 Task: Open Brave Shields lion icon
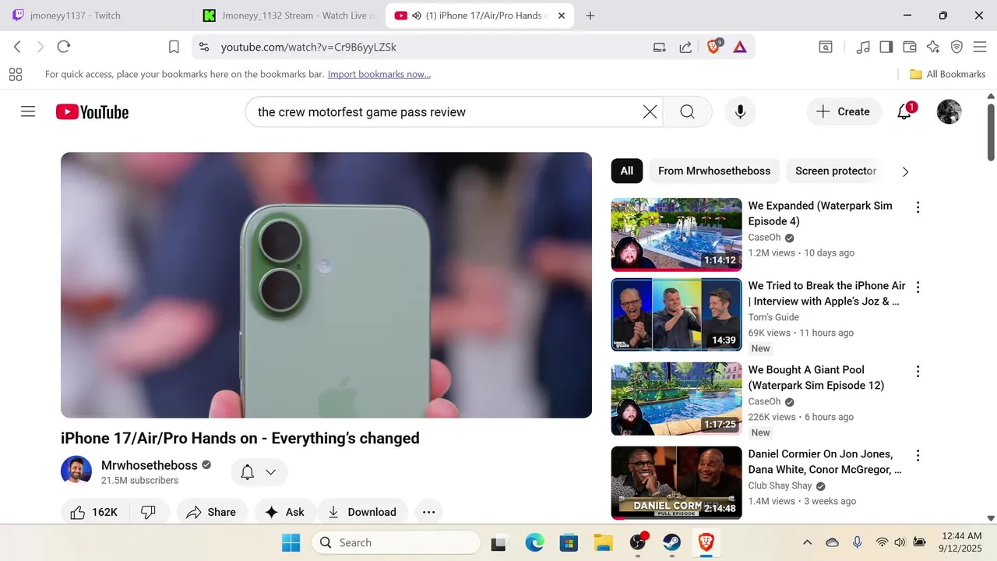pyautogui.click(x=713, y=47)
